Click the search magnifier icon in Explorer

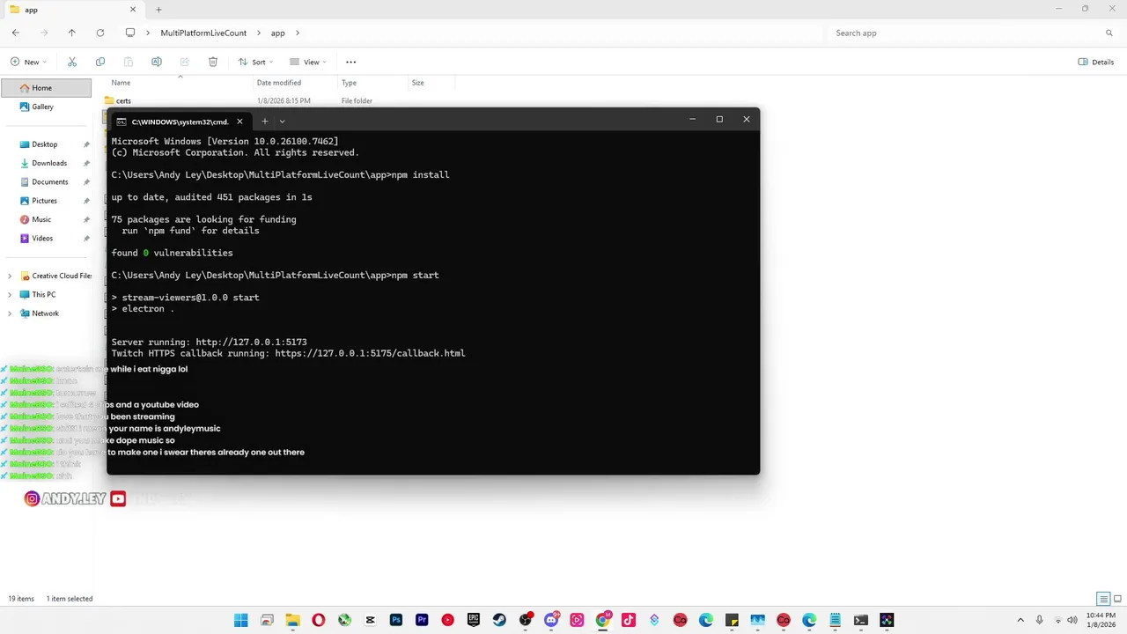[1109, 33]
